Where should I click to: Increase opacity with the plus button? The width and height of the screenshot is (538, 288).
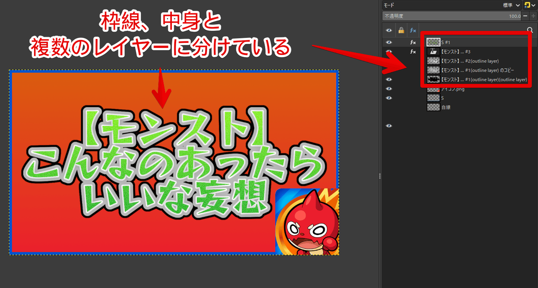tap(533, 16)
